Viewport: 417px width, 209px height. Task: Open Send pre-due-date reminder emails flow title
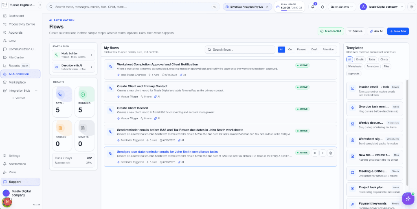(167, 152)
